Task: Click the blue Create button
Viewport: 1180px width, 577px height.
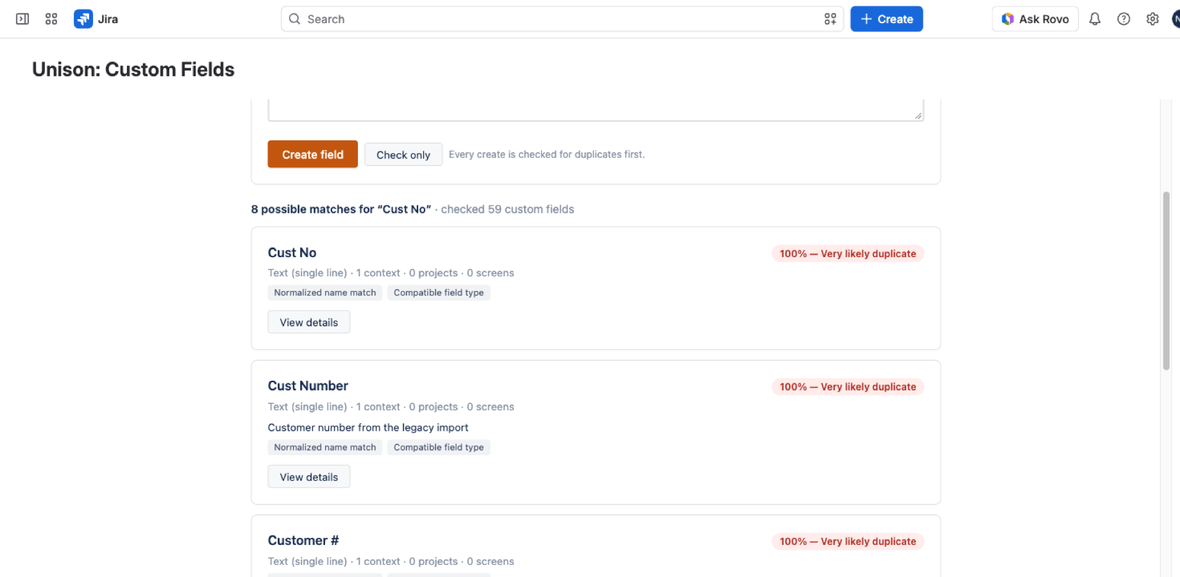Action: [886, 19]
